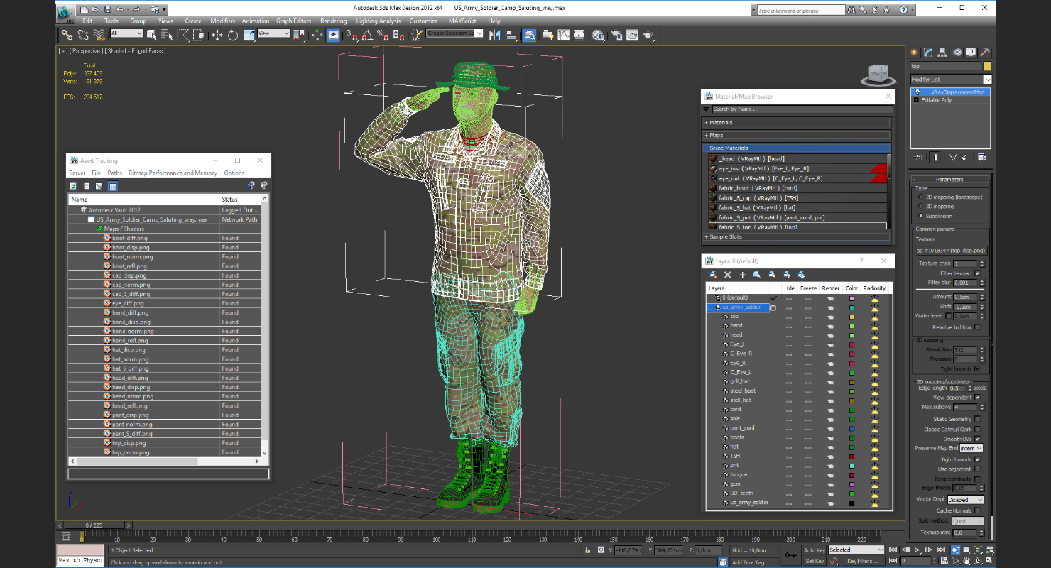Open Paths menu in Asset Tracking
The image size is (1051, 568).
point(115,173)
